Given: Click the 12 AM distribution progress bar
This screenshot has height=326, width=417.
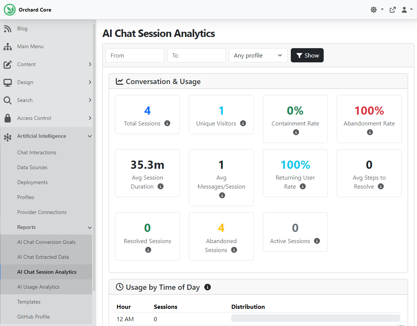Looking at the screenshot, I should 315,318.
